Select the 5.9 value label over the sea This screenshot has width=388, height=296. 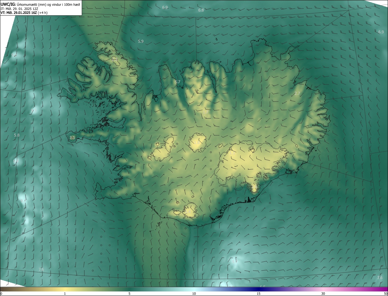click(x=141, y=41)
